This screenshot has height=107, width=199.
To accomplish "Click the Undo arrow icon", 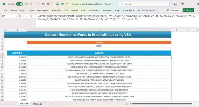I will (31, 4).
